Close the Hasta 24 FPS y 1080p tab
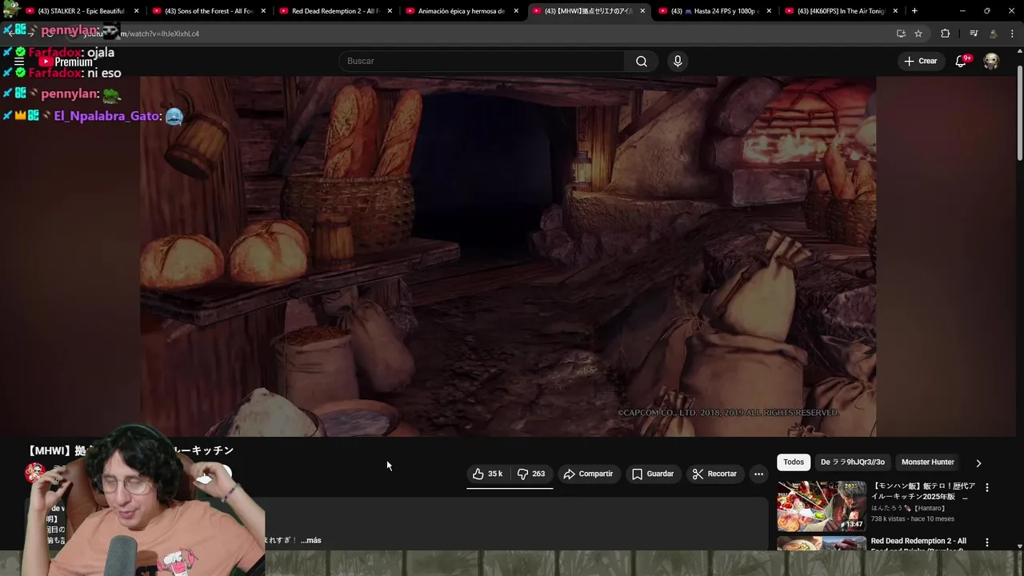Image resolution: width=1024 pixels, height=576 pixels. (x=769, y=11)
